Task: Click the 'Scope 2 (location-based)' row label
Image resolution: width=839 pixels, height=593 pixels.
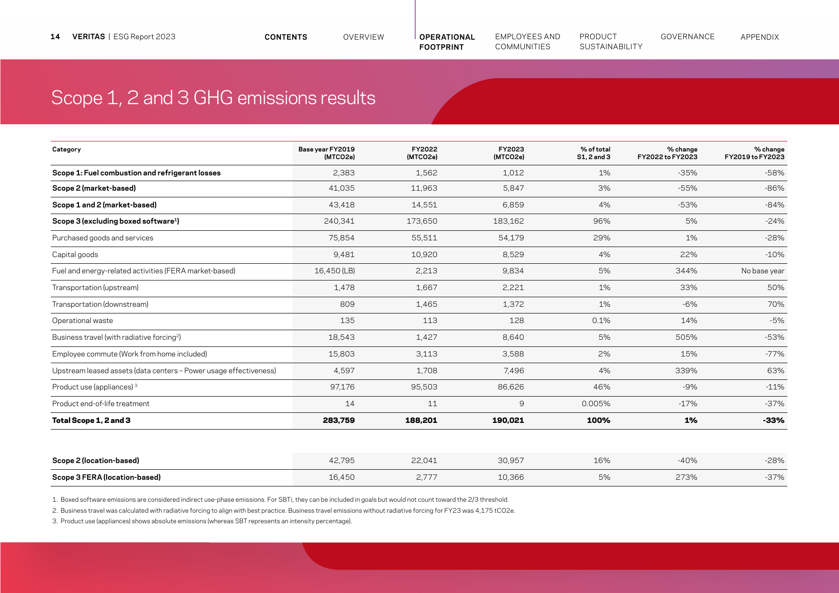Action: pos(96,461)
